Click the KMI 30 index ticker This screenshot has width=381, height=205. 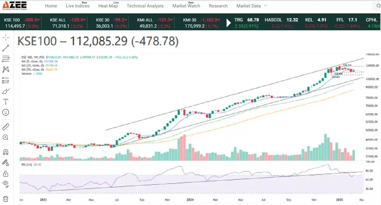(x=202, y=23)
